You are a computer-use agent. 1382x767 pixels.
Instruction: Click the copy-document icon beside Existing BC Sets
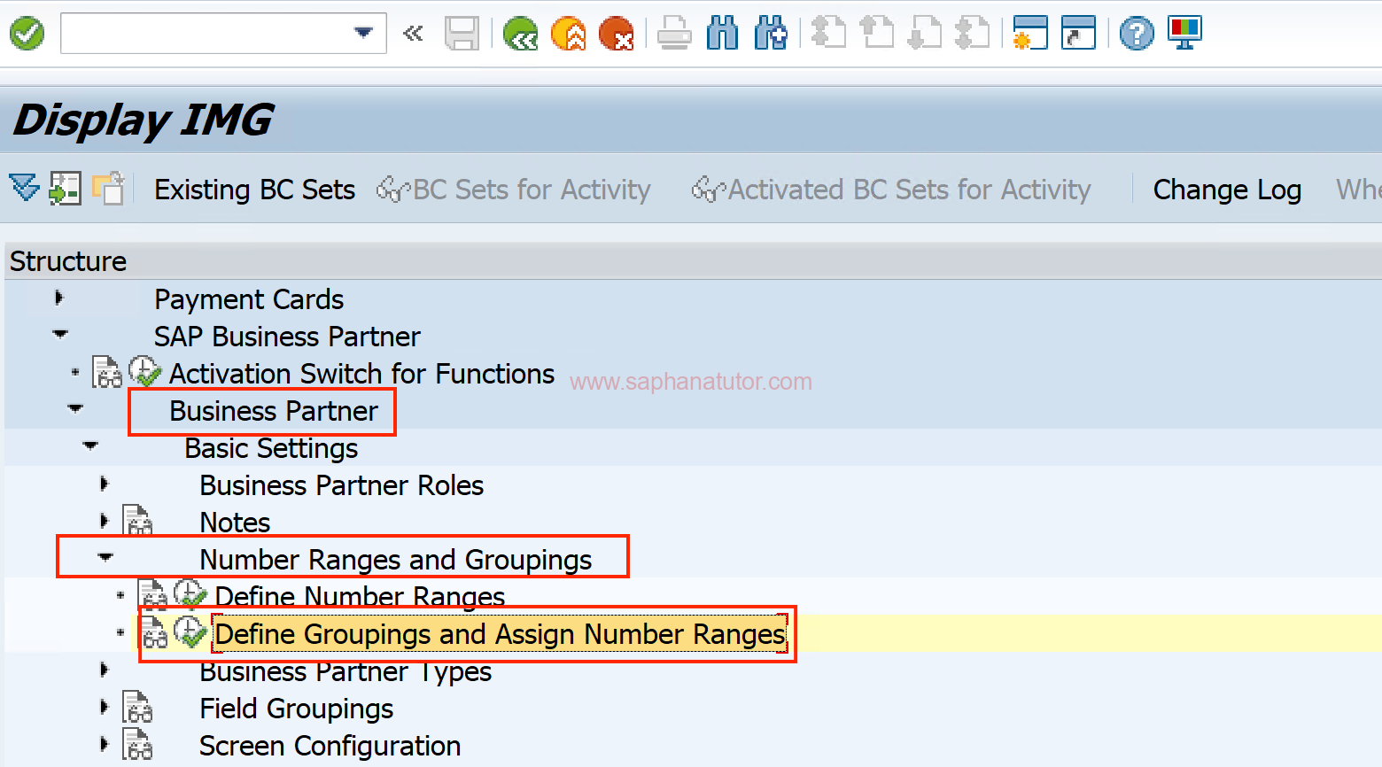(x=108, y=188)
